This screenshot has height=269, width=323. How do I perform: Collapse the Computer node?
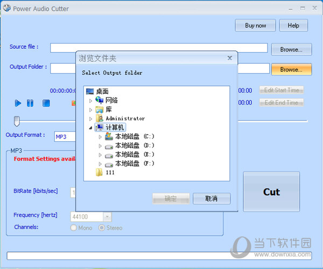pos(90,128)
